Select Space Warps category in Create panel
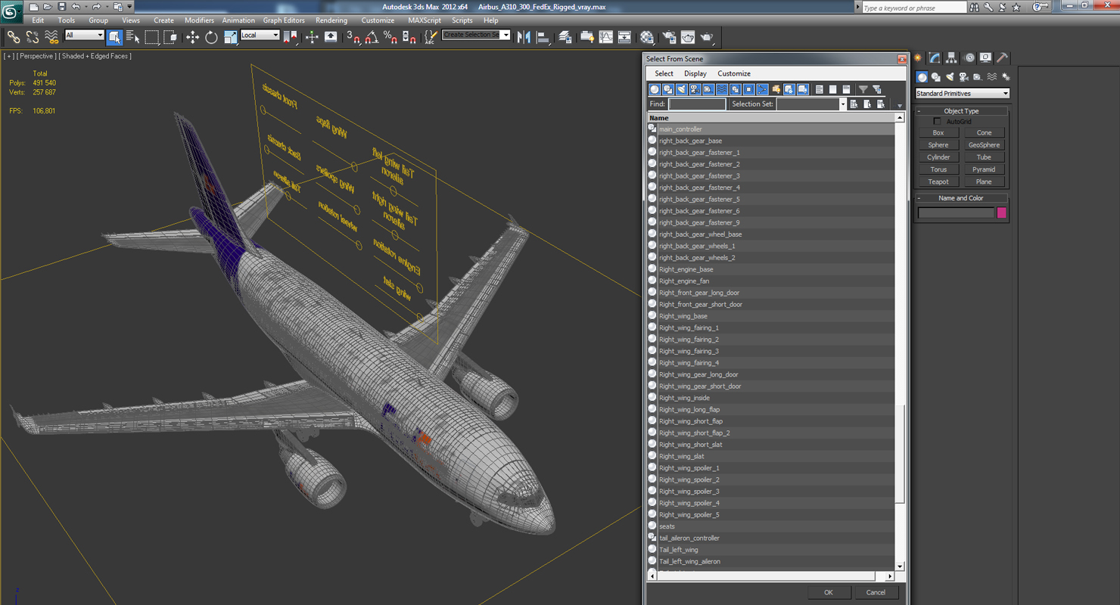Screen dimensions: 1120x605 pos(991,76)
